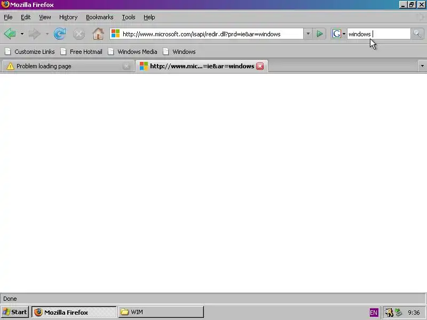Viewport: 427px width, 320px height.
Task: Go to the Home page
Action: [x=98, y=34]
